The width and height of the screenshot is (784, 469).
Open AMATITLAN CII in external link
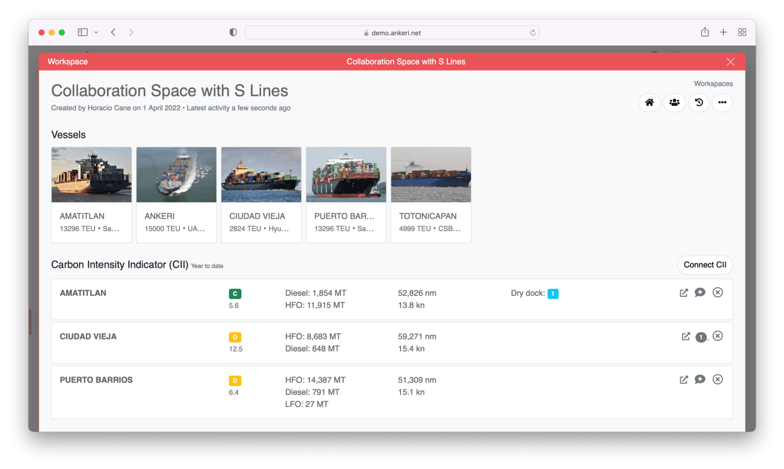tap(684, 292)
